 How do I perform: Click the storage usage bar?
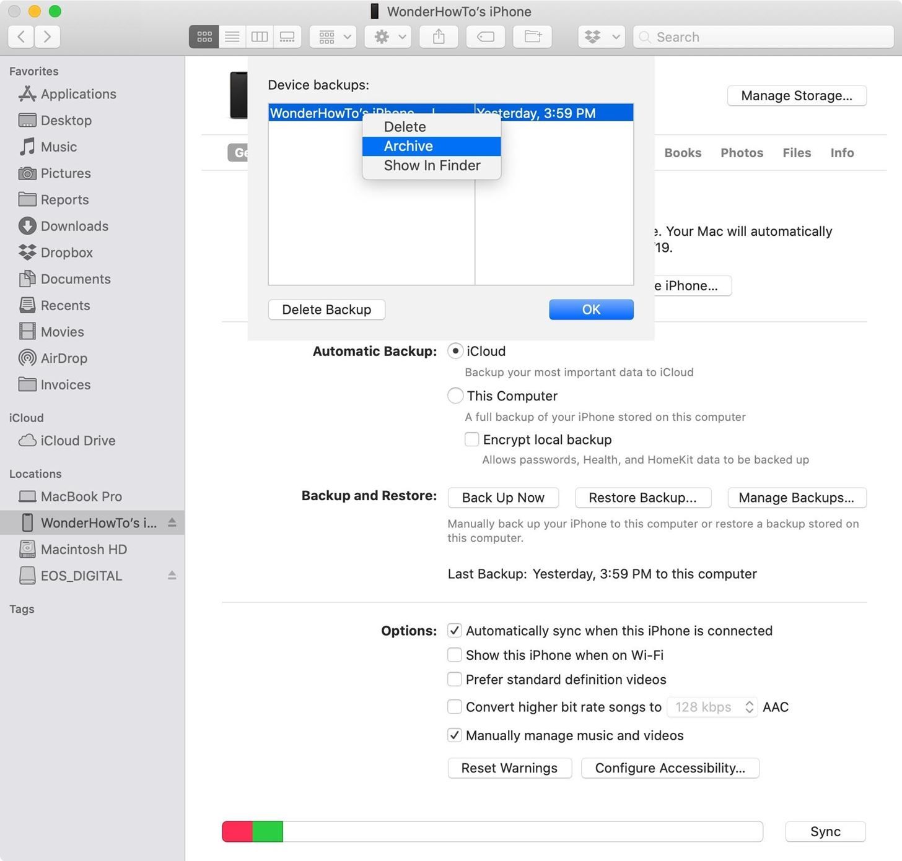(x=493, y=831)
